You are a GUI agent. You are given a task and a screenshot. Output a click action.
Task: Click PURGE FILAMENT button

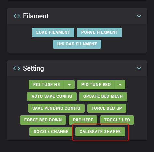click(x=99, y=32)
